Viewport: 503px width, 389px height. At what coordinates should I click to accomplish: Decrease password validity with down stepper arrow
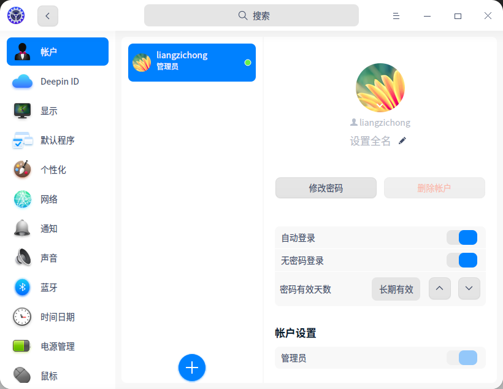469,288
